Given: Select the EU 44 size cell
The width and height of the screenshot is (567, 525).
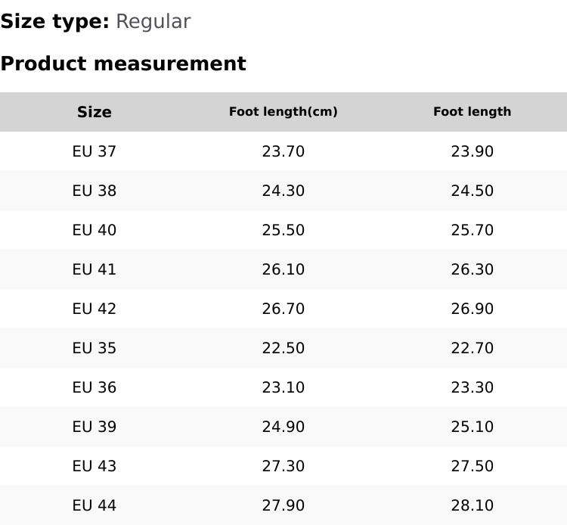Looking at the screenshot, I should click(94, 505).
